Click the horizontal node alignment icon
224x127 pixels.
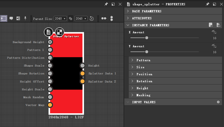click(104, 18)
